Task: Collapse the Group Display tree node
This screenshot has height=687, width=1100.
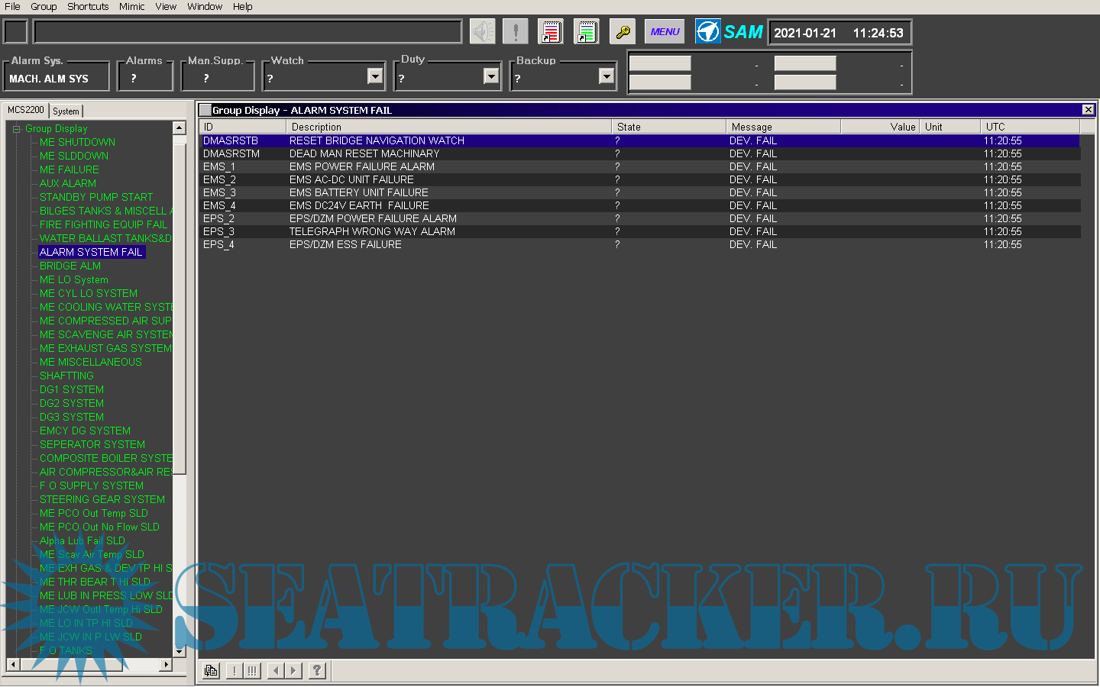Action: (16, 129)
